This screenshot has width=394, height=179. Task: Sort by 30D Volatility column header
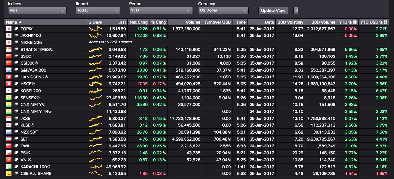(290, 22)
